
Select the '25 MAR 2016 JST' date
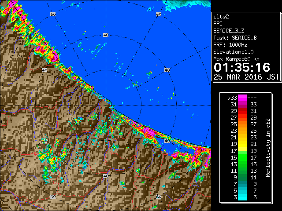pos(246,77)
